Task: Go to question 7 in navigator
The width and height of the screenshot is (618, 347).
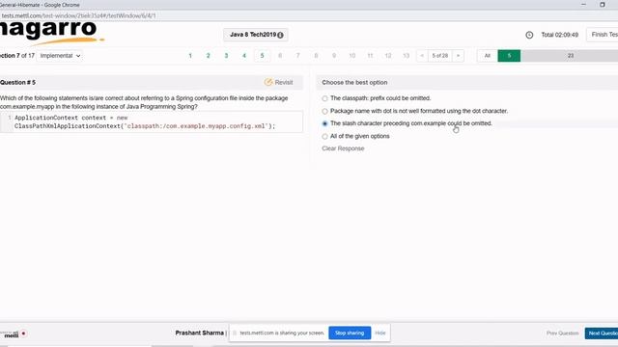Action: 298,56
